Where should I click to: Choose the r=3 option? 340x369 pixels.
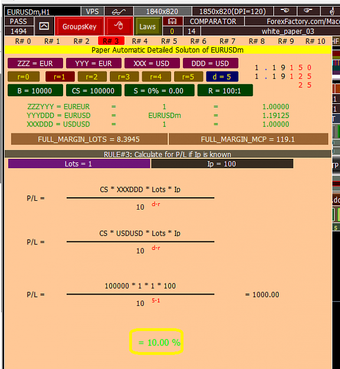pos(124,77)
